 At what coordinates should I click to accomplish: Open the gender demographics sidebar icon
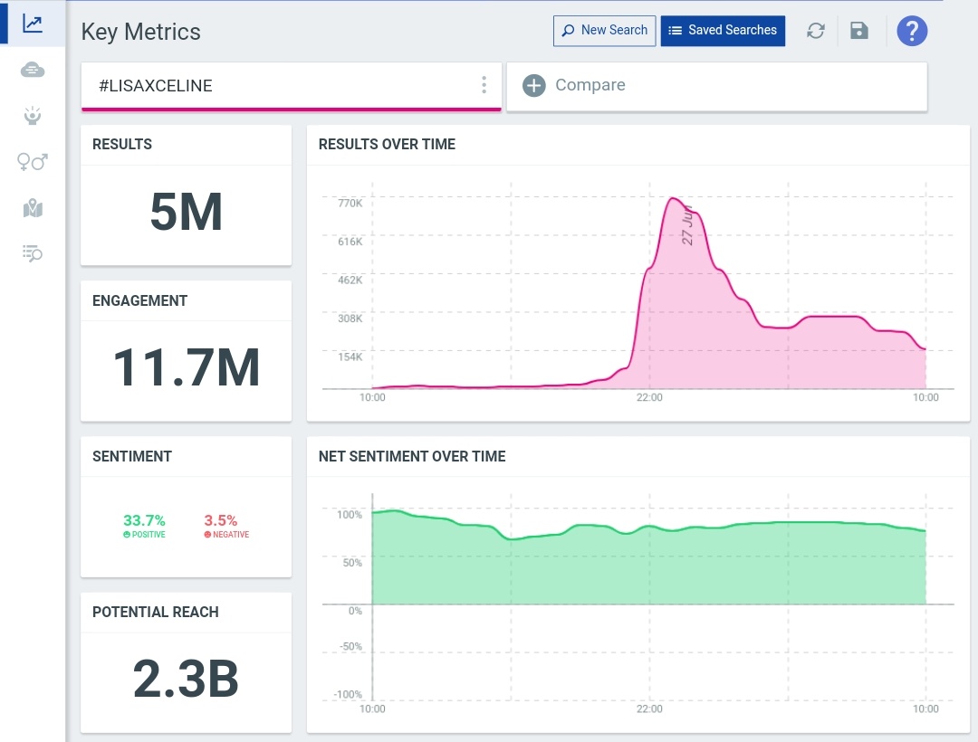pos(33,162)
